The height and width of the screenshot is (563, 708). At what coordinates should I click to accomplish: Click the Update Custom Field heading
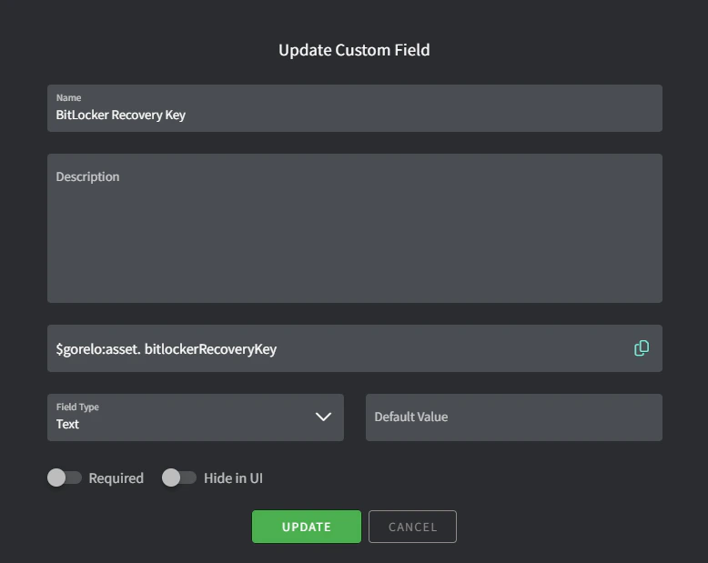354,50
